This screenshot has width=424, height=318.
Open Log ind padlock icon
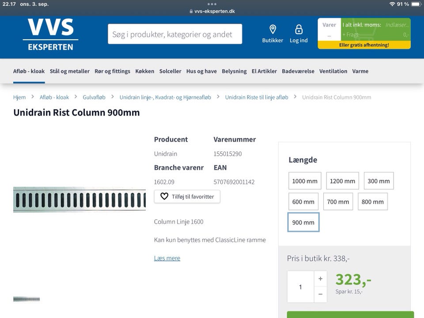pyautogui.click(x=299, y=29)
